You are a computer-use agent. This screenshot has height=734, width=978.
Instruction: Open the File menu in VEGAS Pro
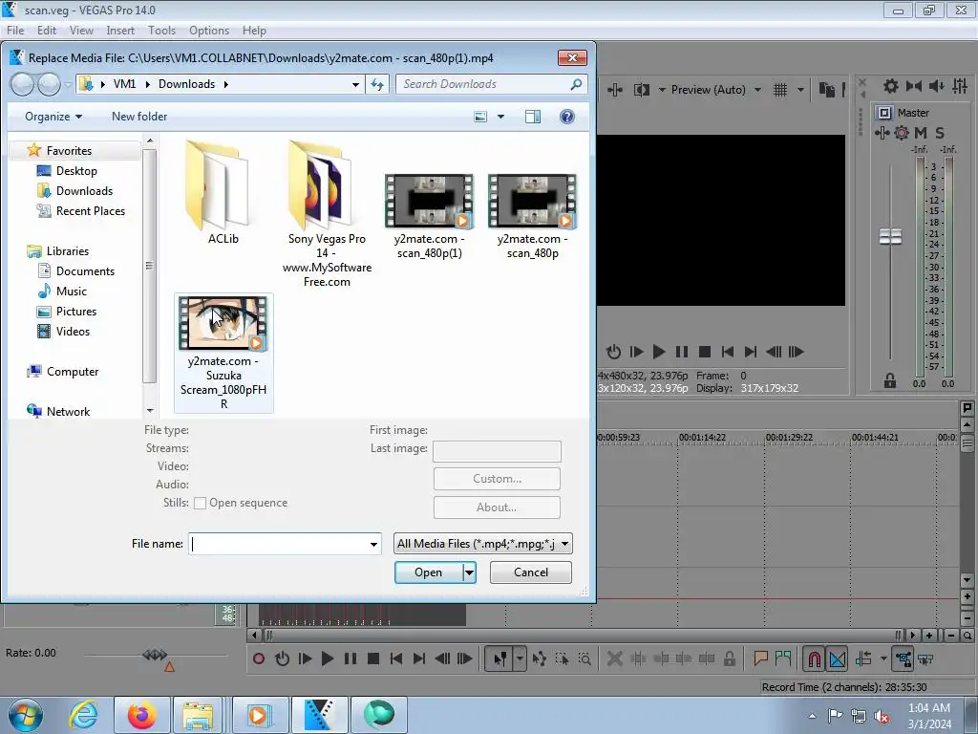[15, 31]
